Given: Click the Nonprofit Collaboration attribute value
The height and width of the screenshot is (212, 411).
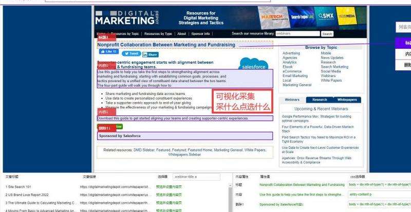Looking at the screenshot, I should (302, 185).
